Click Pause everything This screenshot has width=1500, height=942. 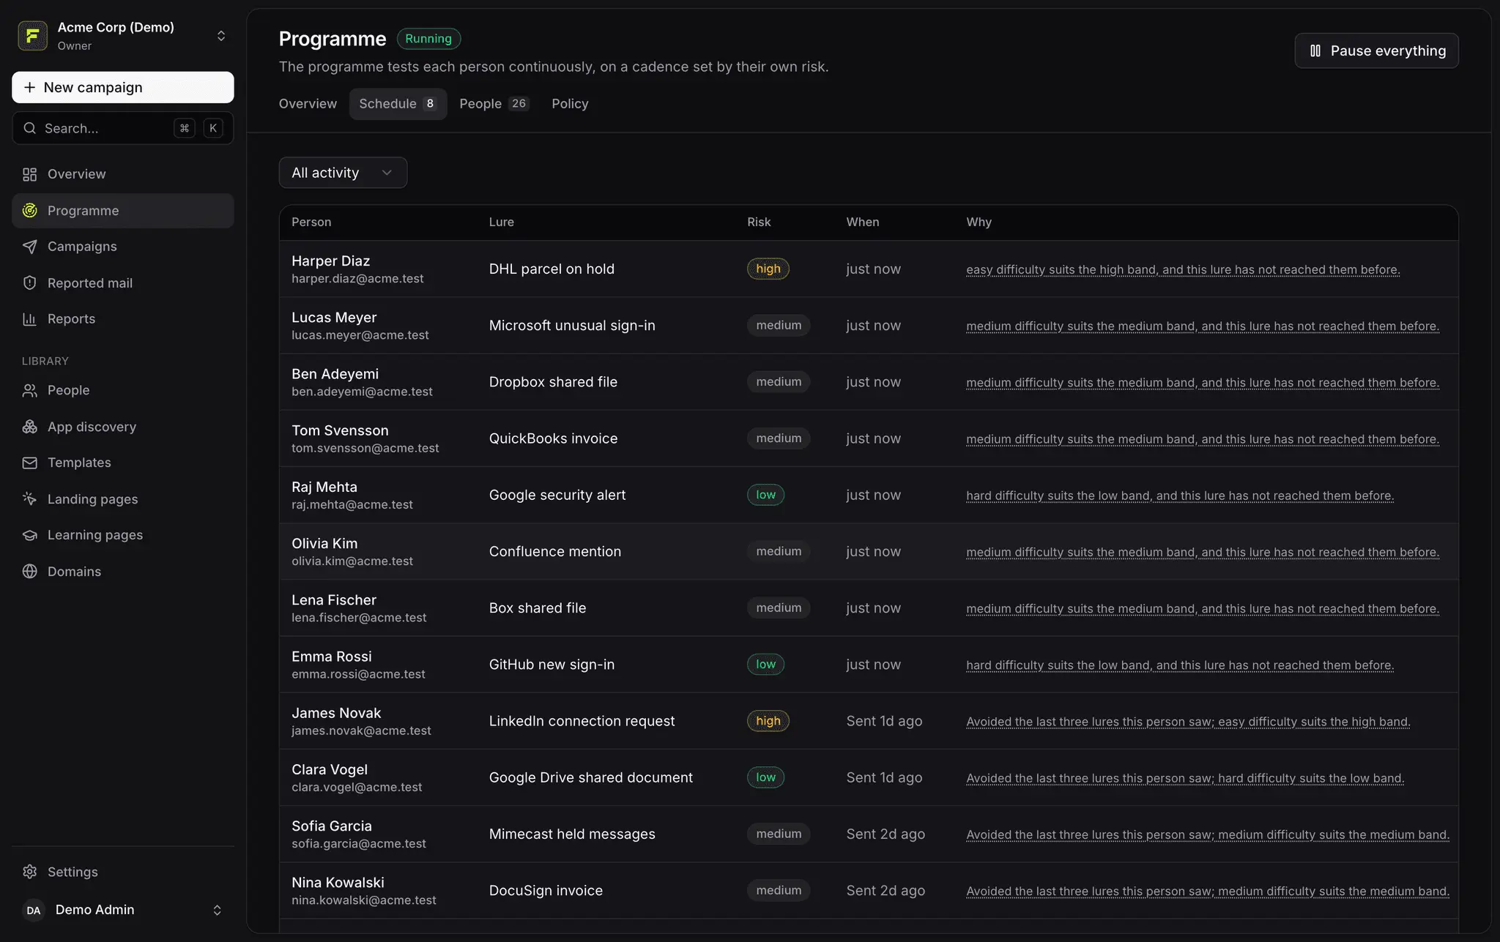pyautogui.click(x=1376, y=51)
